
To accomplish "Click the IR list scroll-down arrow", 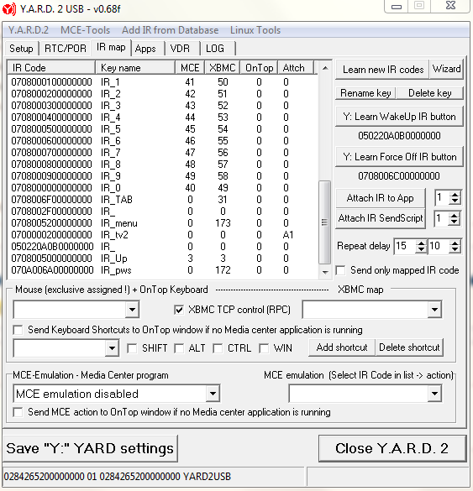I will (x=325, y=272).
